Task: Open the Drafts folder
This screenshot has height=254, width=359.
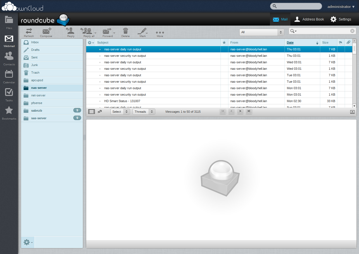Action: pos(52,50)
